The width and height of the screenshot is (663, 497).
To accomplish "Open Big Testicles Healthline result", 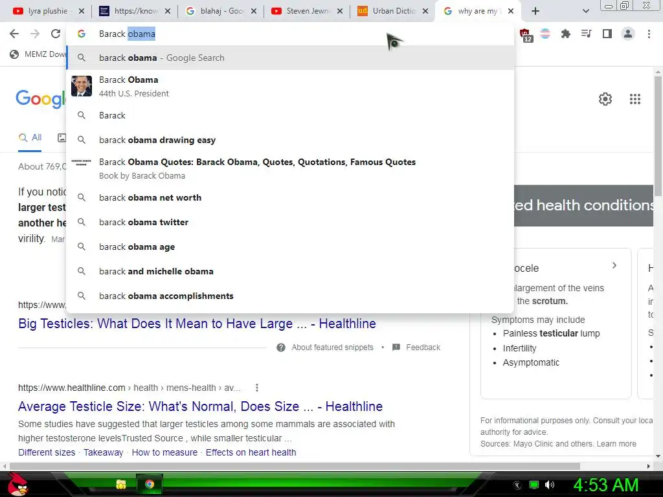I will 197,324.
